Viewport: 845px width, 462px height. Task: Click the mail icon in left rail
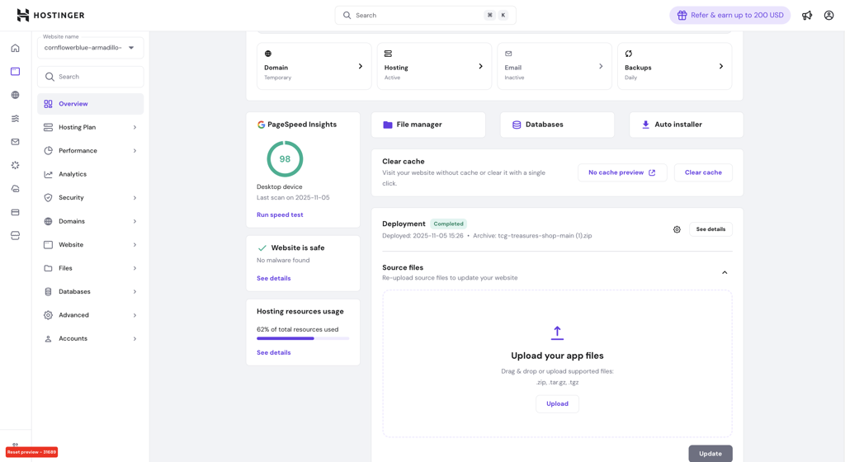point(15,142)
